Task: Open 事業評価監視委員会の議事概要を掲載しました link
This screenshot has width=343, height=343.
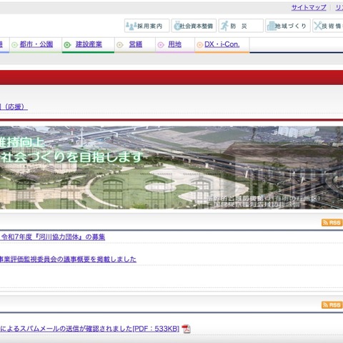Action: pyautogui.click(x=68, y=259)
